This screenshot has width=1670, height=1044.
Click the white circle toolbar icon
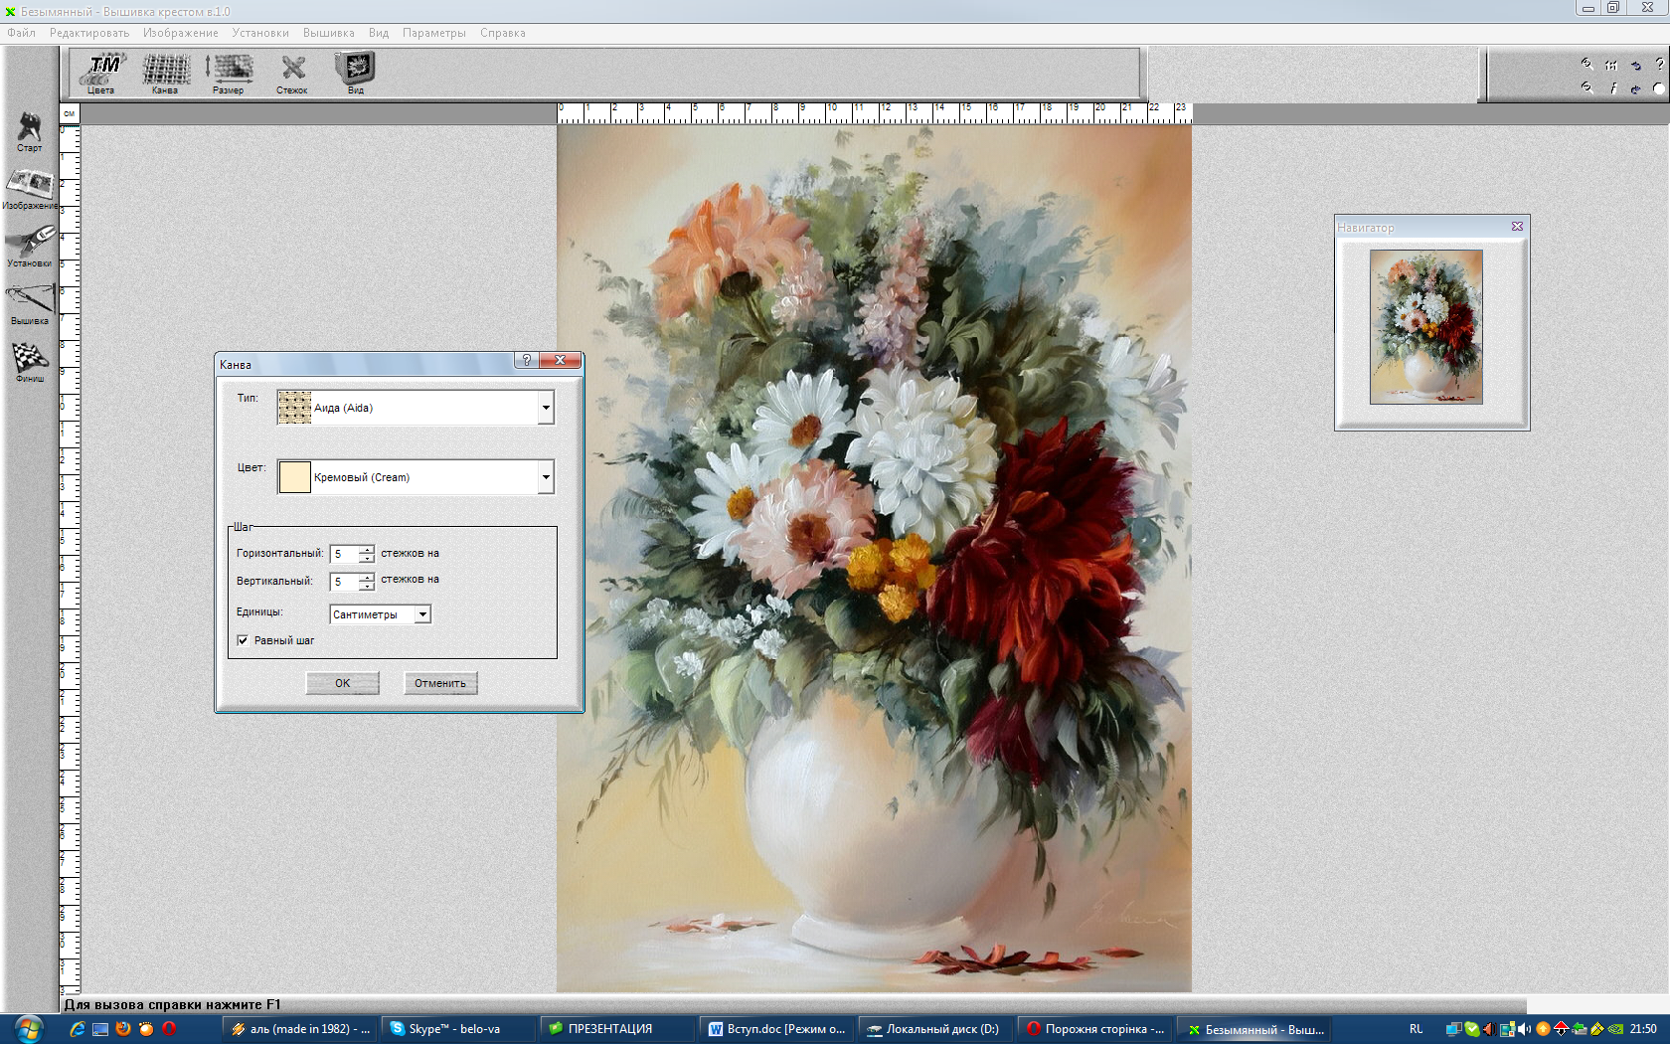coord(1658,88)
